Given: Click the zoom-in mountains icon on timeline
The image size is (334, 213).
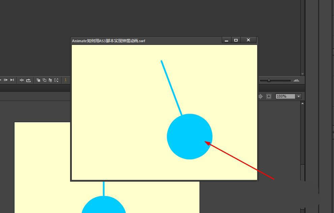Looking at the screenshot, I should click(x=296, y=80).
